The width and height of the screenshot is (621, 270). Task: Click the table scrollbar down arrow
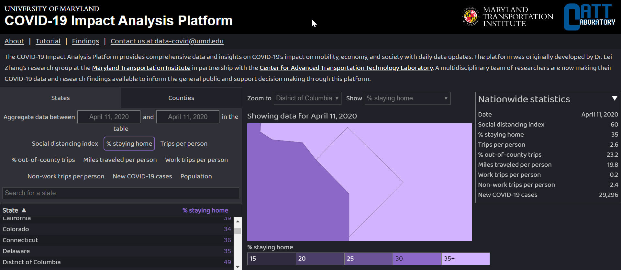238,267
